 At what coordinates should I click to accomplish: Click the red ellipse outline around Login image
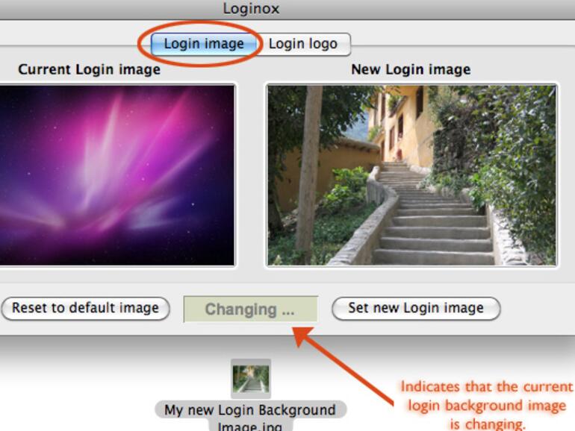tap(200, 44)
